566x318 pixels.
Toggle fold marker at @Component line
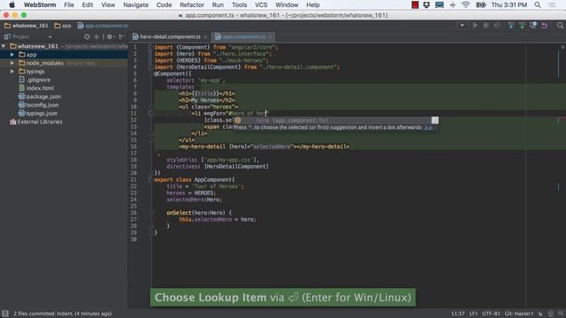[151, 73]
